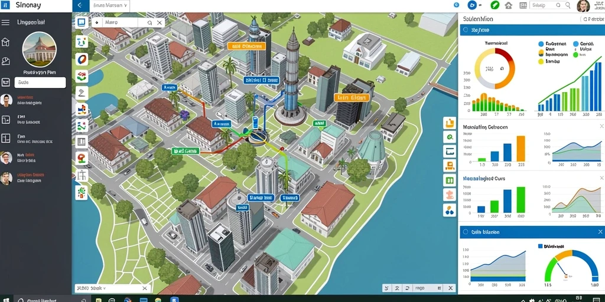Screen dimensions: 605x302
Task: Click the blue play-circle icon in the top bar
Action: 471,5
